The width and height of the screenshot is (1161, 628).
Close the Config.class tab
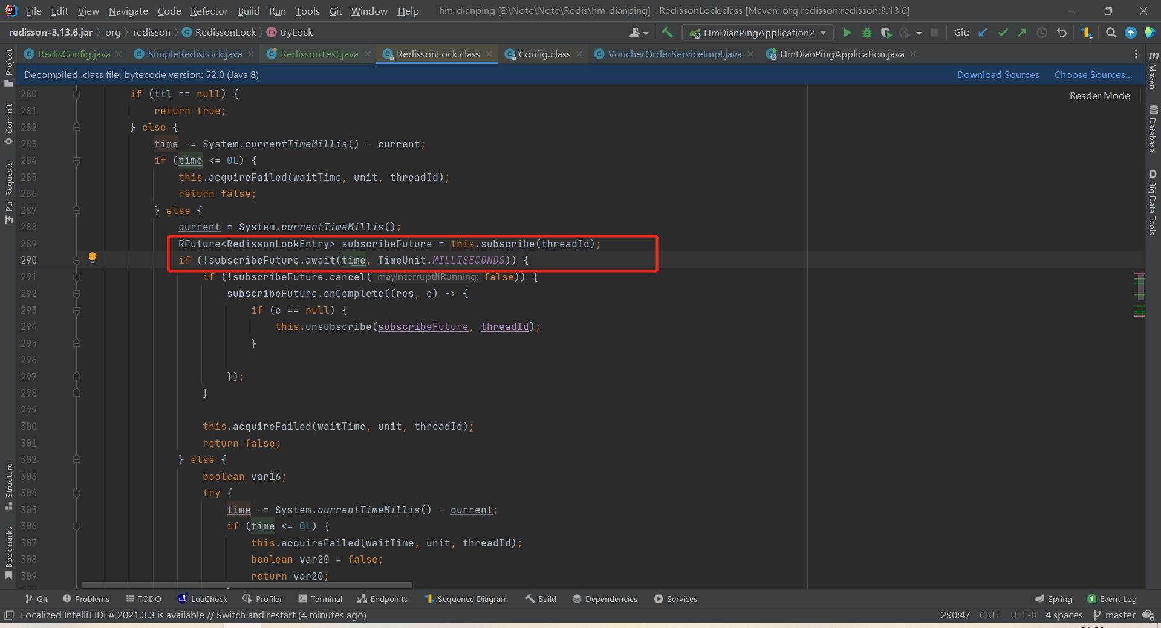579,54
